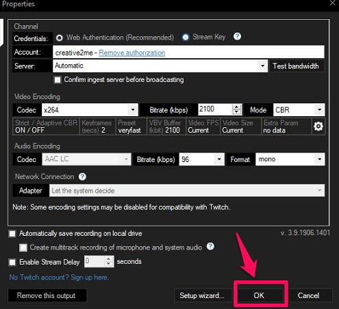The height and width of the screenshot is (309, 339).
Task: Click the Test bandwidth button
Action: click(x=297, y=66)
